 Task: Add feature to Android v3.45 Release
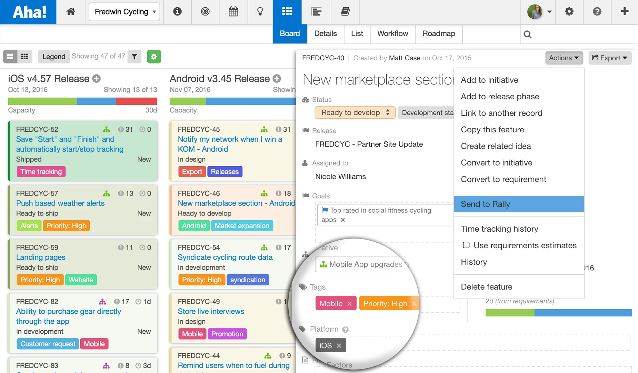277,79
